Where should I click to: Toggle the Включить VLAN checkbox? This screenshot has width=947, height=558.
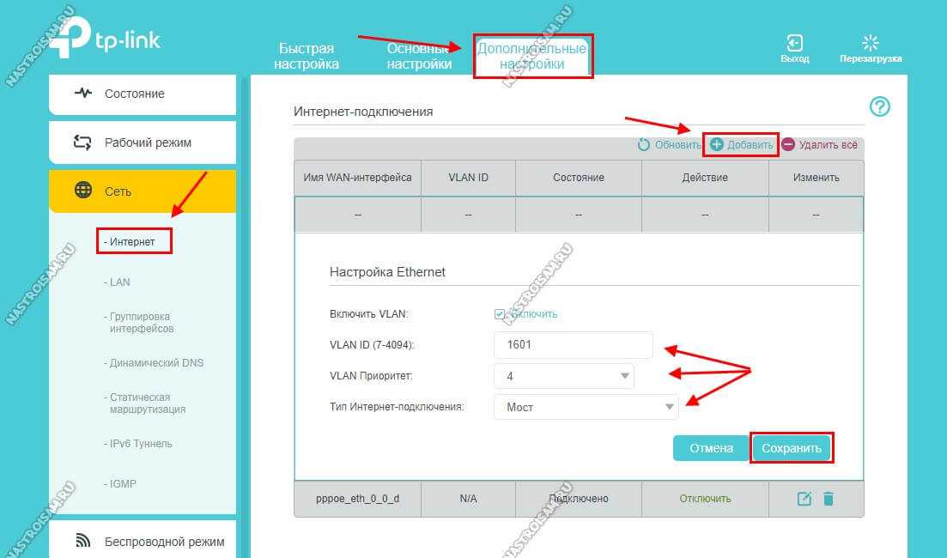pyautogui.click(x=500, y=314)
